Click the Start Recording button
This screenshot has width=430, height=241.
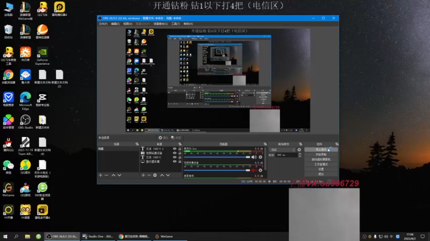pyautogui.click(x=321, y=154)
